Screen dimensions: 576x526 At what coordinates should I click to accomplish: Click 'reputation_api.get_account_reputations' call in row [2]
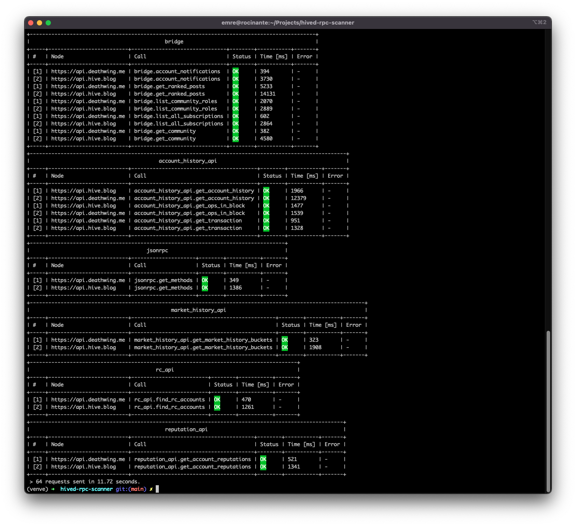pyautogui.click(x=193, y=467)
